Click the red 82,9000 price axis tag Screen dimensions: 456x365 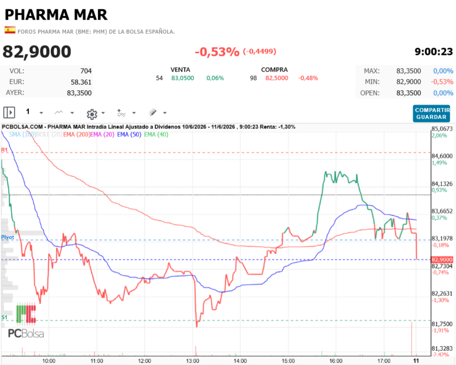coord(442,260)
